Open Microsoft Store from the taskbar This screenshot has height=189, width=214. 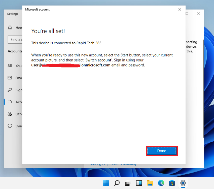click(x=172, y=183)
